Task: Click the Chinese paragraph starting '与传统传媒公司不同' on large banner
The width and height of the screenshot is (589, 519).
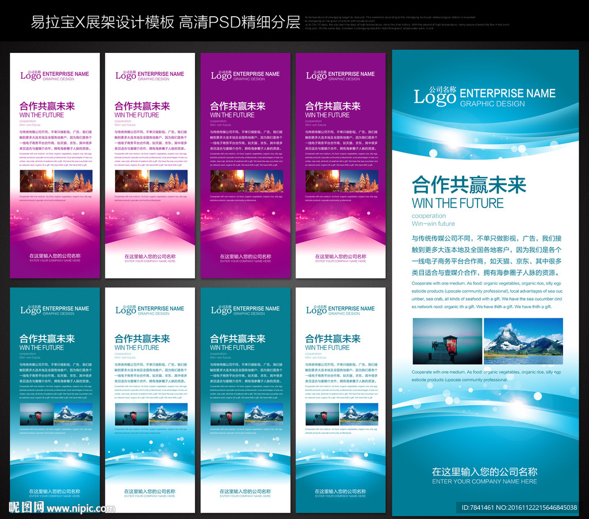Action: [487, 256]
